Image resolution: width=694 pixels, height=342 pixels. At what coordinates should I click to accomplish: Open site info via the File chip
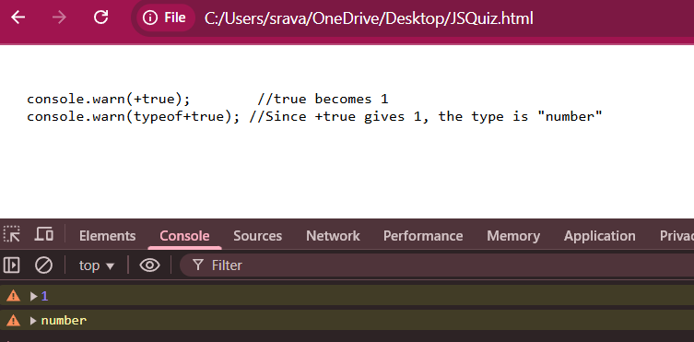pos(165,18)
